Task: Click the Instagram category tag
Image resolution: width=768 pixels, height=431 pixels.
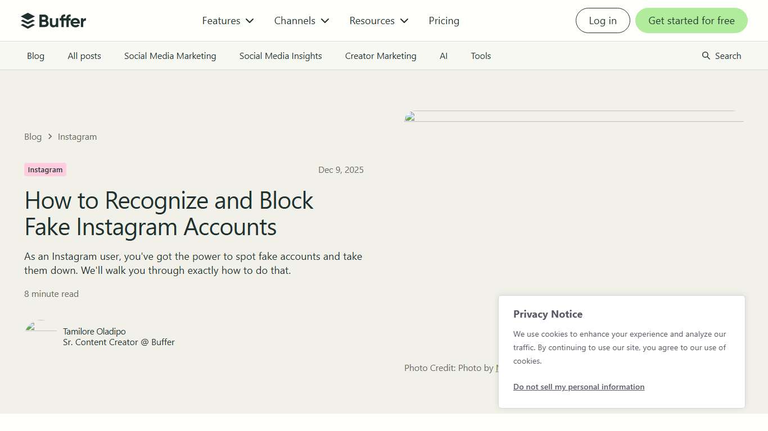Action: coord(45,169)
